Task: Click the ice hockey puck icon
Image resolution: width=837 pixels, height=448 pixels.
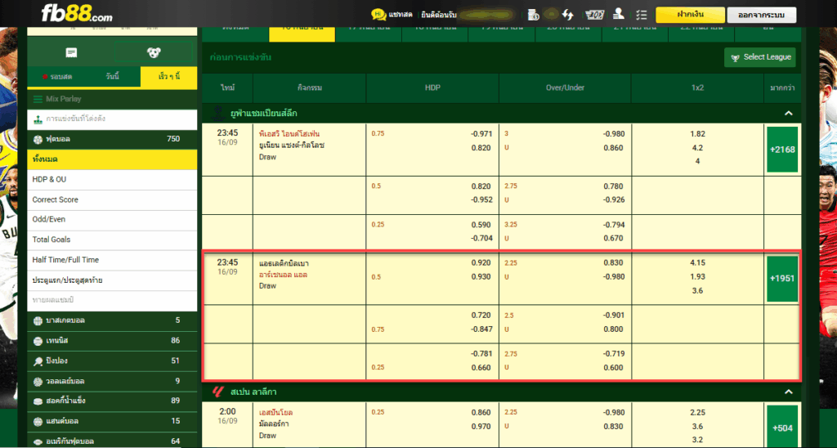Action: tap(38, 401)
